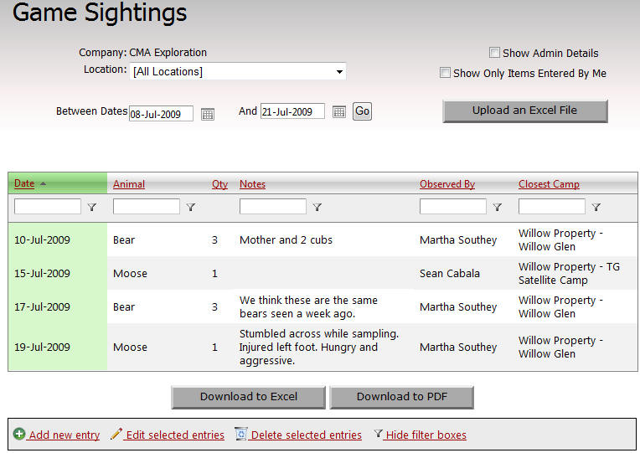Click the Go button
Image resolution: width=640 pixels, height=453 pixels.
point(362,111)
